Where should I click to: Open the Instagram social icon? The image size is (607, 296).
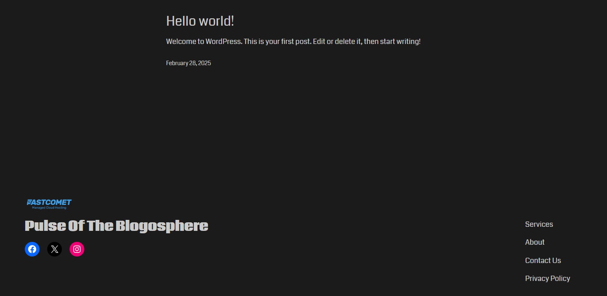pyautogui.click(x=77, y=249)
